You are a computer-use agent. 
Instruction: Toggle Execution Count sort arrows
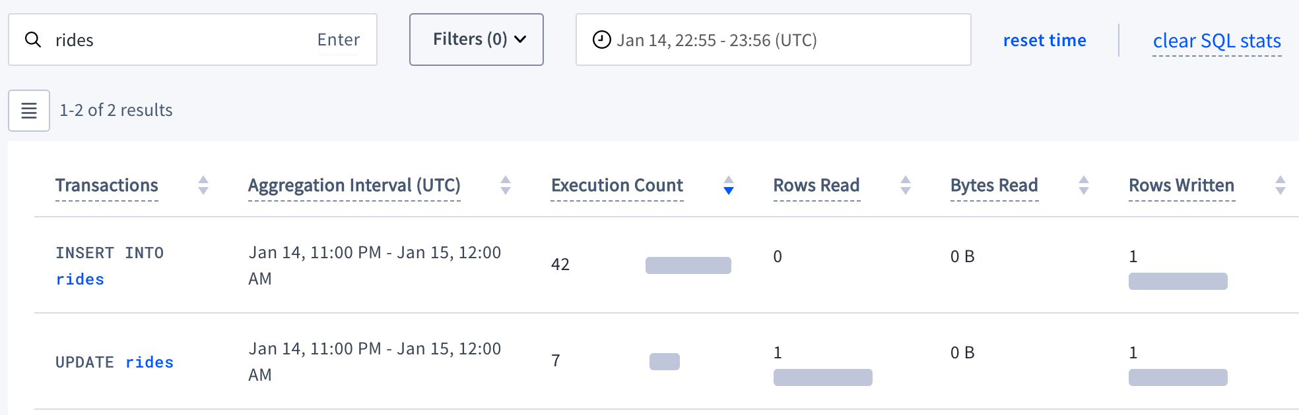(x=729, y=186)
